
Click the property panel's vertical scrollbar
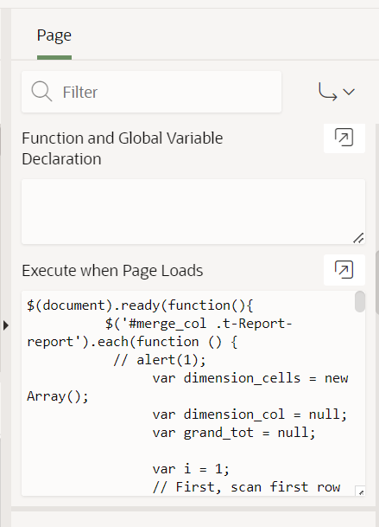tap(377, 282)
